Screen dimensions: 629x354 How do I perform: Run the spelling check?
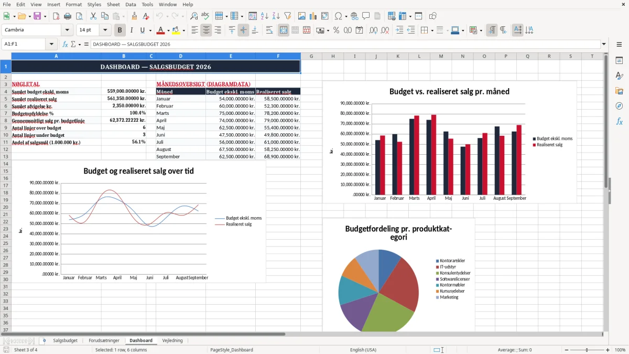[x=205, y=16]
